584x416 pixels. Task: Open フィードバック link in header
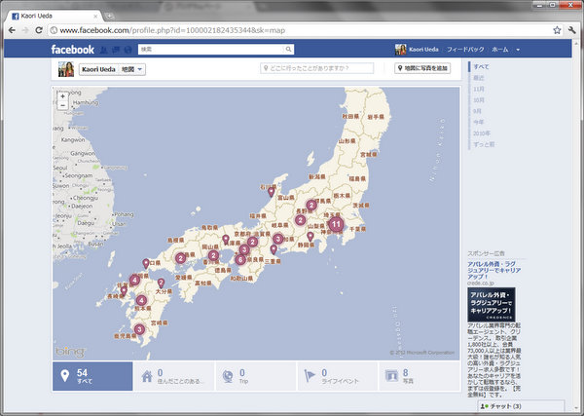[465, 50]
